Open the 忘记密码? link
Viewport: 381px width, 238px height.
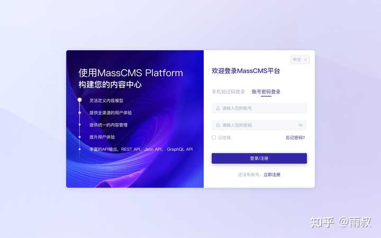click(x=295, y=138)
